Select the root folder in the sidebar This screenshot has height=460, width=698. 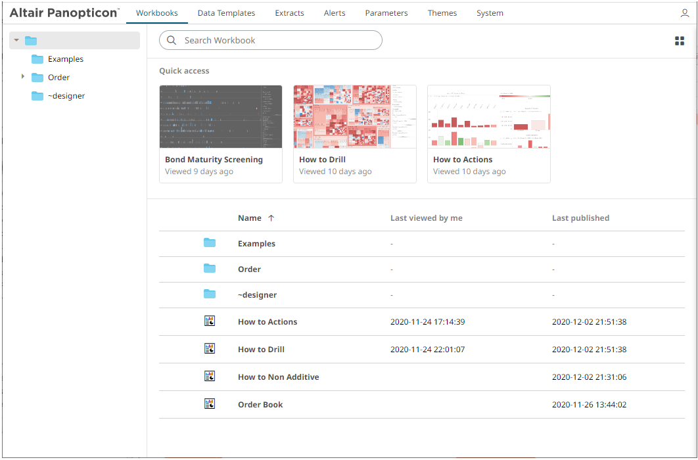pos(31,40)
